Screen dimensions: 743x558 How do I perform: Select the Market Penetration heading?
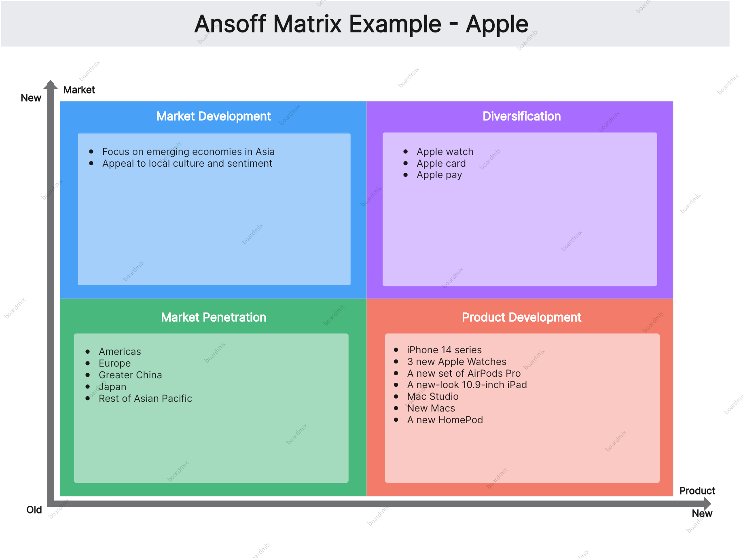pyautogui.click(x=214, y=317)
